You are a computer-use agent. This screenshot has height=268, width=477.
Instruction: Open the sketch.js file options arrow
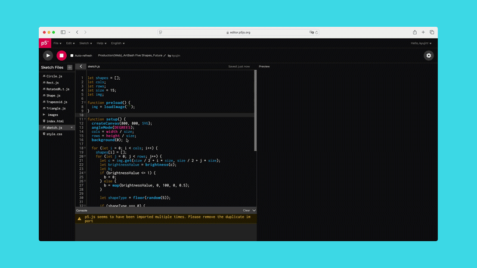pyautogui.click(x=72, y=127)
